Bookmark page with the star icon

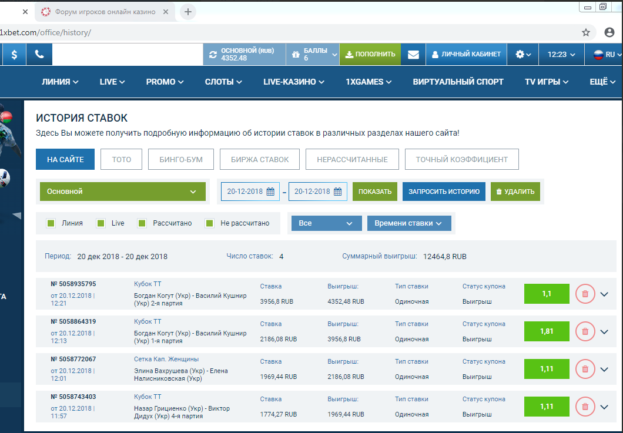pos(585,32)
